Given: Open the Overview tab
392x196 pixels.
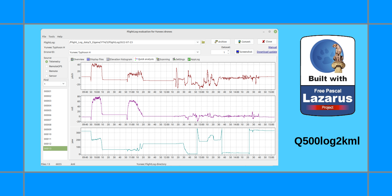Looking at the screenshot, I should click(x=77, y=59).
